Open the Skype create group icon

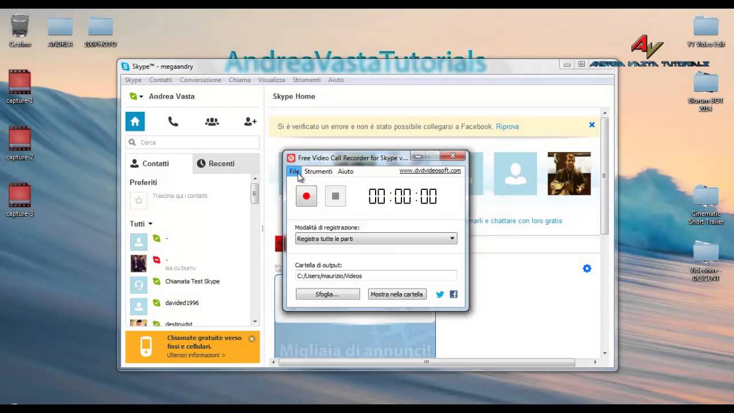(x=212, y=122)
